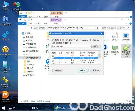Select the GHOST.EXE file icon
The height and width of the screenshot is (111, 135).
126,38
